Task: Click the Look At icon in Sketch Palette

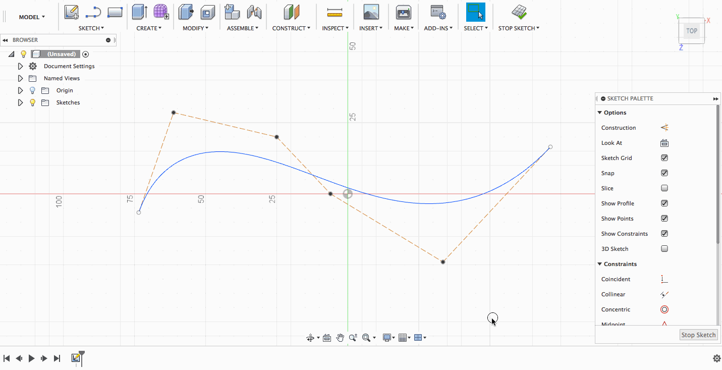Action: click(x=664, y=143)
